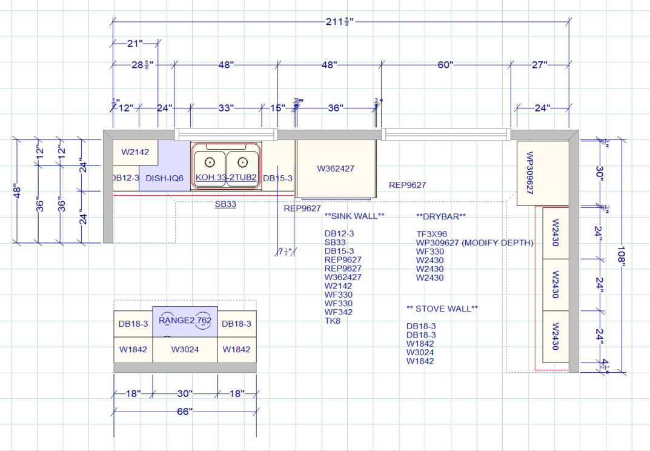
Task: Click the RANGE2 762 range appliance
Action: pyautogui.click(x=185, y=320)
